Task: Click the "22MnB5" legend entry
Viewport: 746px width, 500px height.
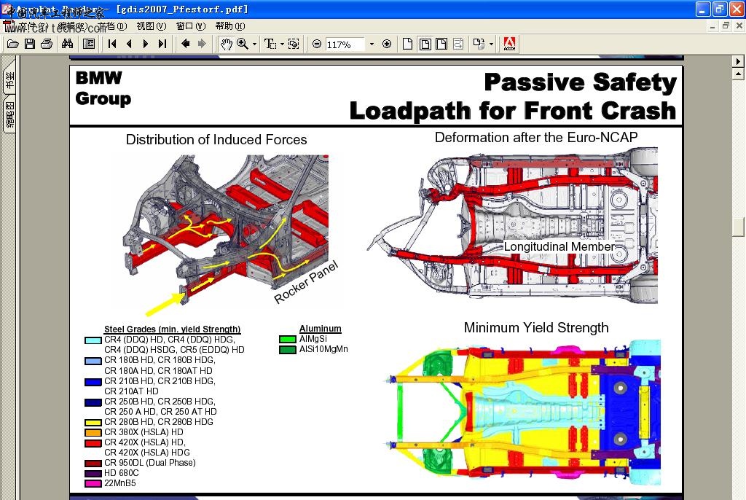Action: tap(120, 483)
